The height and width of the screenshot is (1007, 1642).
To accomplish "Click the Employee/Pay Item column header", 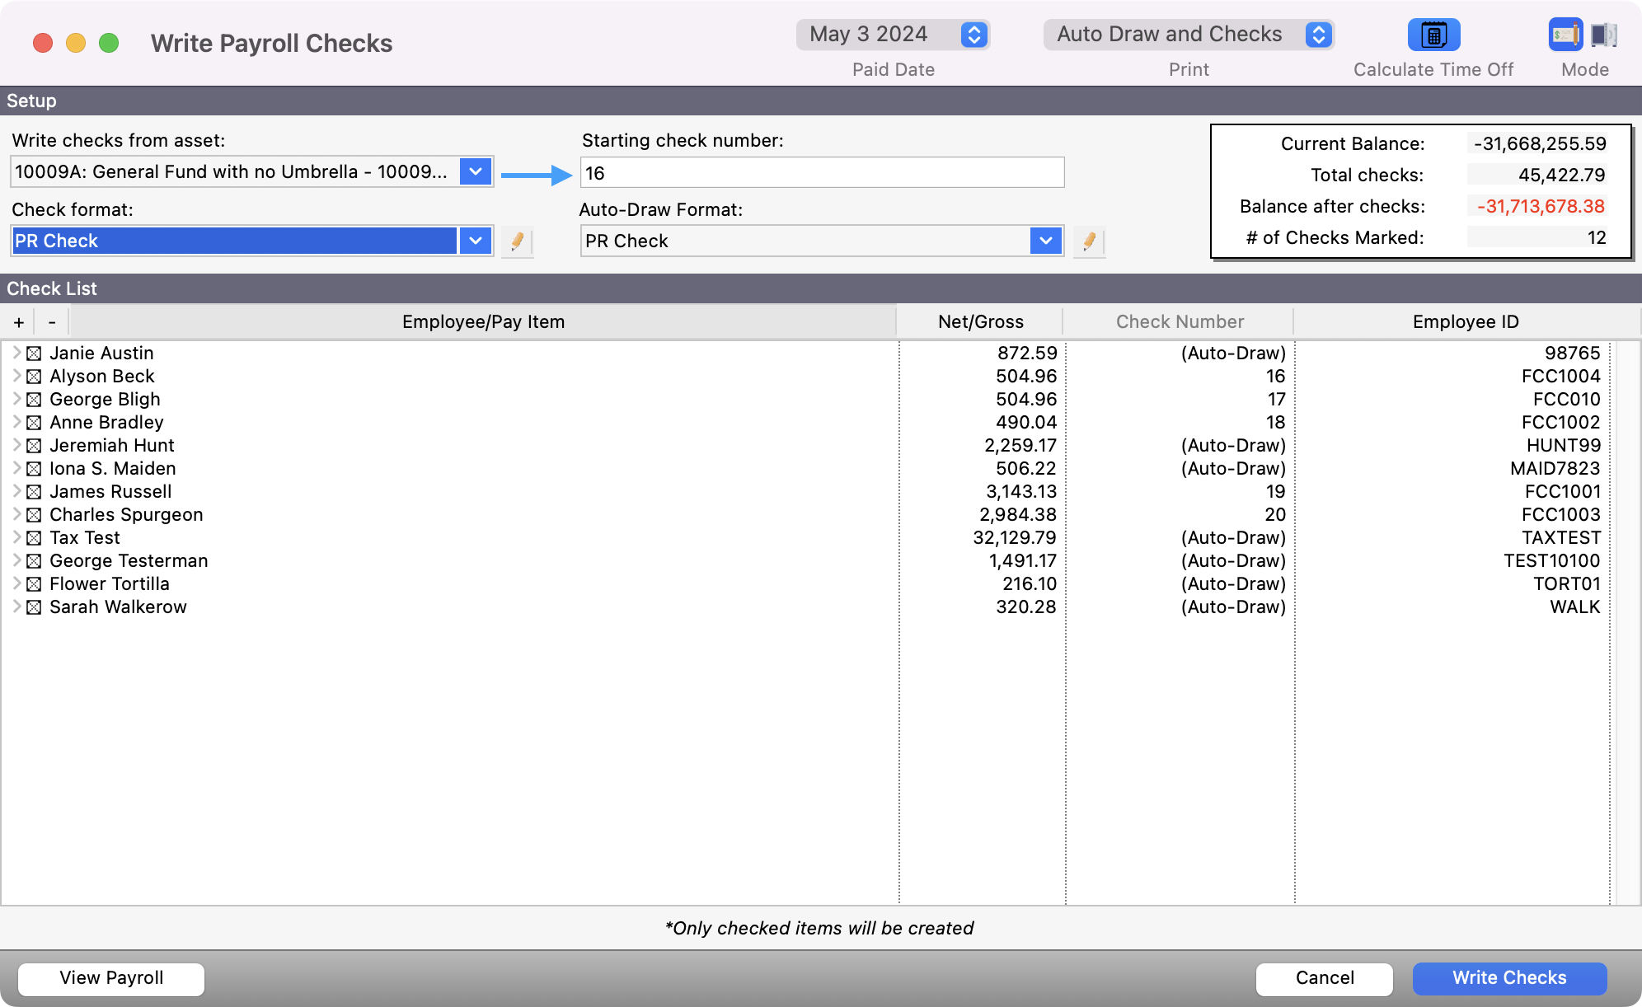I will point(483,322).
